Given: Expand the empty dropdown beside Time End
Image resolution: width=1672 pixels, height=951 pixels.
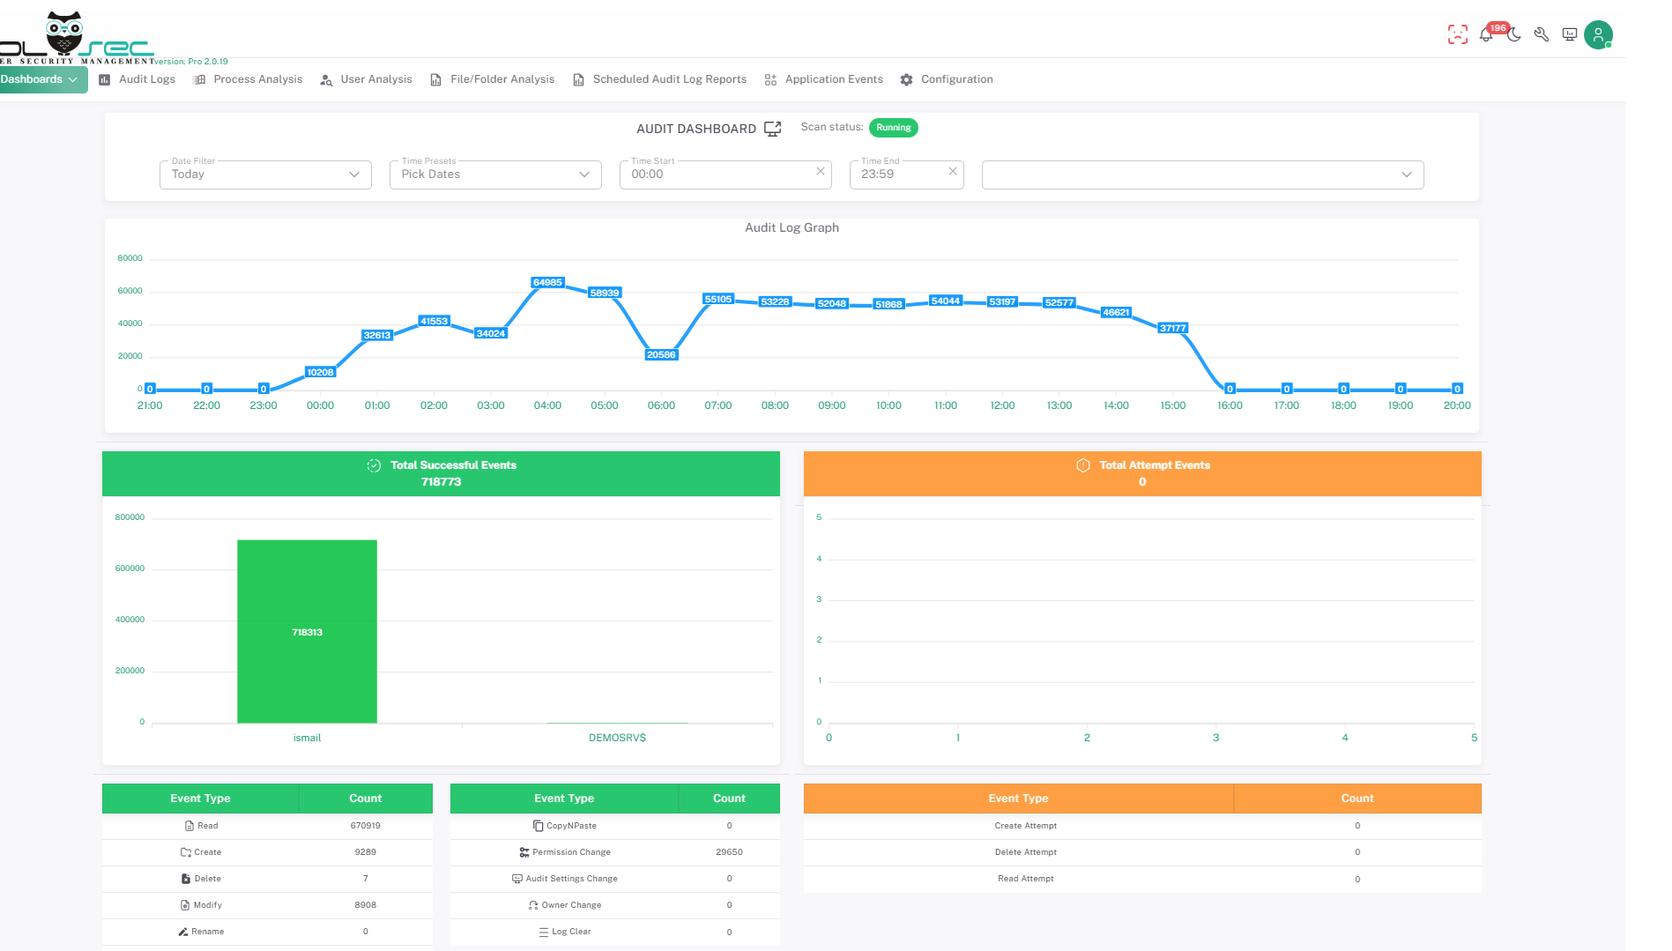Looking at the screenshot, I should (1202, 175).
